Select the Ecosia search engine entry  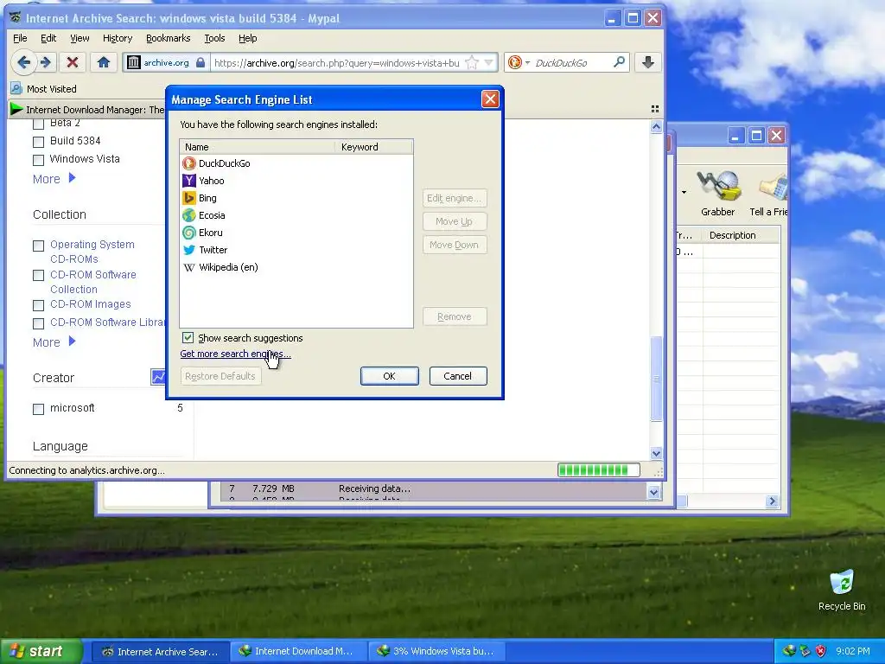296,215
